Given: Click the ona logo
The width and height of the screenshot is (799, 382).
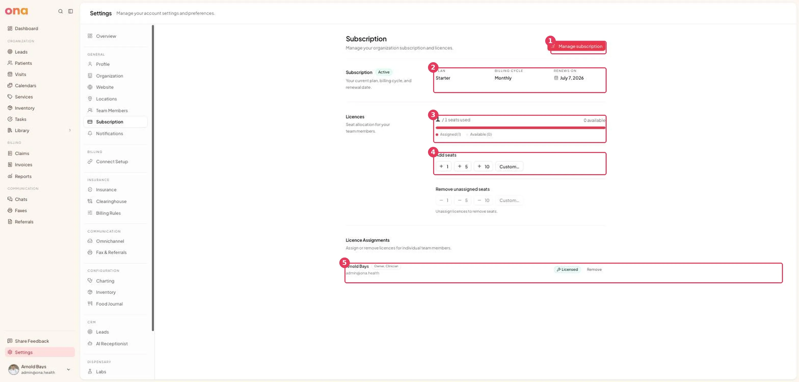Looking at the screenshot, I should (x=16, y=11).
